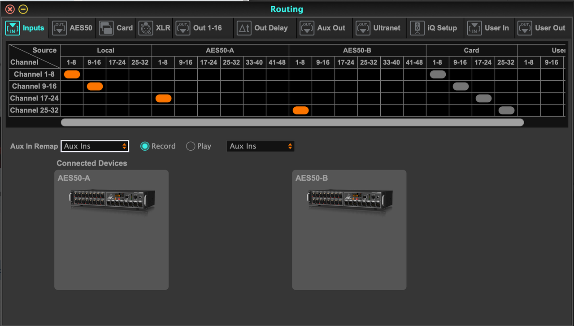This screenshot has width=574, height=326.
Task: Open the XLR tab label
Action: coord(163,28)
